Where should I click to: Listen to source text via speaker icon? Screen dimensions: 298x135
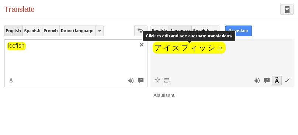pyautogui.click(x=131, y=81)
